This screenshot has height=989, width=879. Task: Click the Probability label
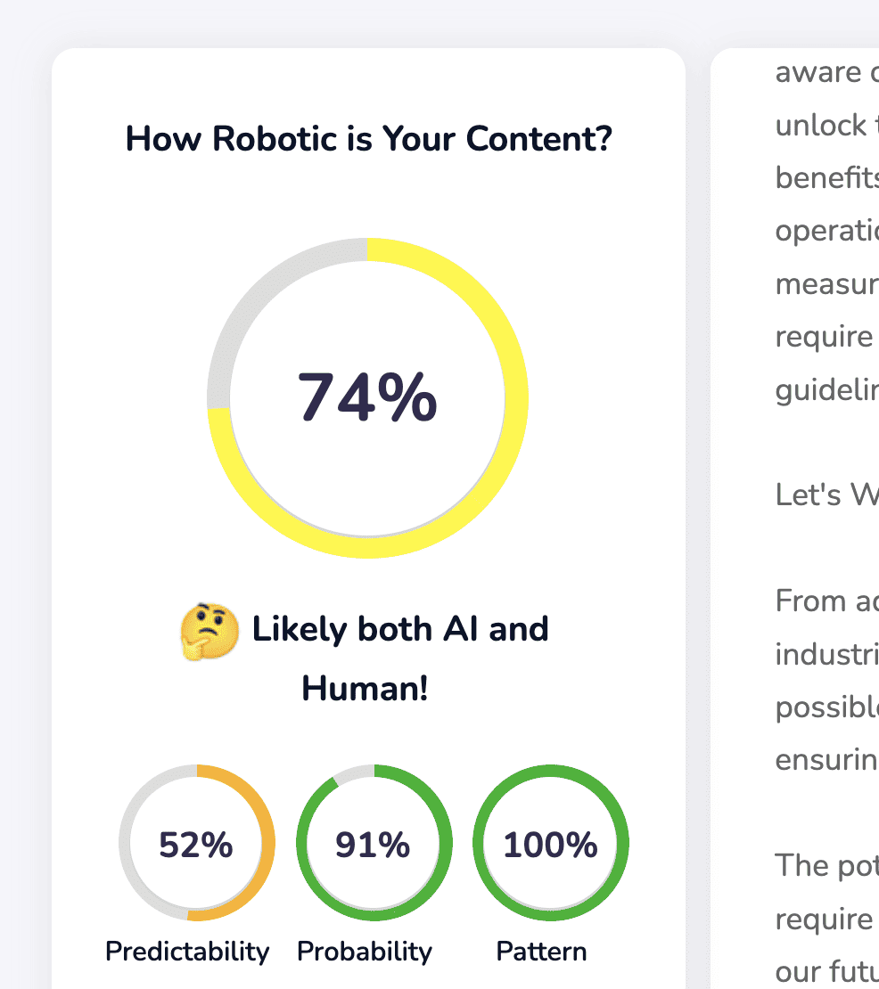[x=365, y=952]
